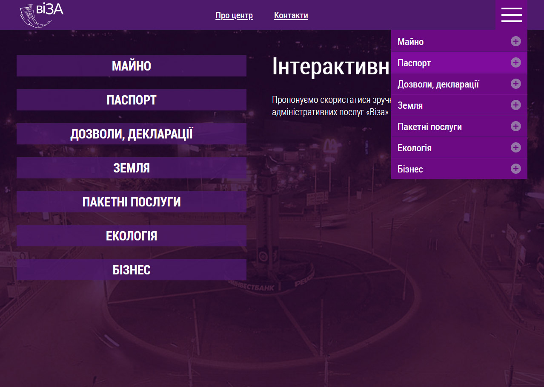Click the large ЕКОЛОГІЯ button

[x=132, y=236]
